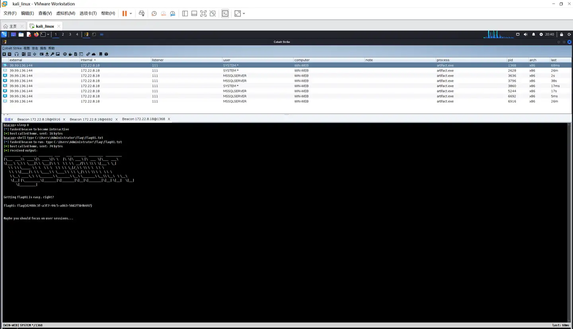
Task: Click the Scripted Web Delivery terminal icon
Action: pos(81,54)
